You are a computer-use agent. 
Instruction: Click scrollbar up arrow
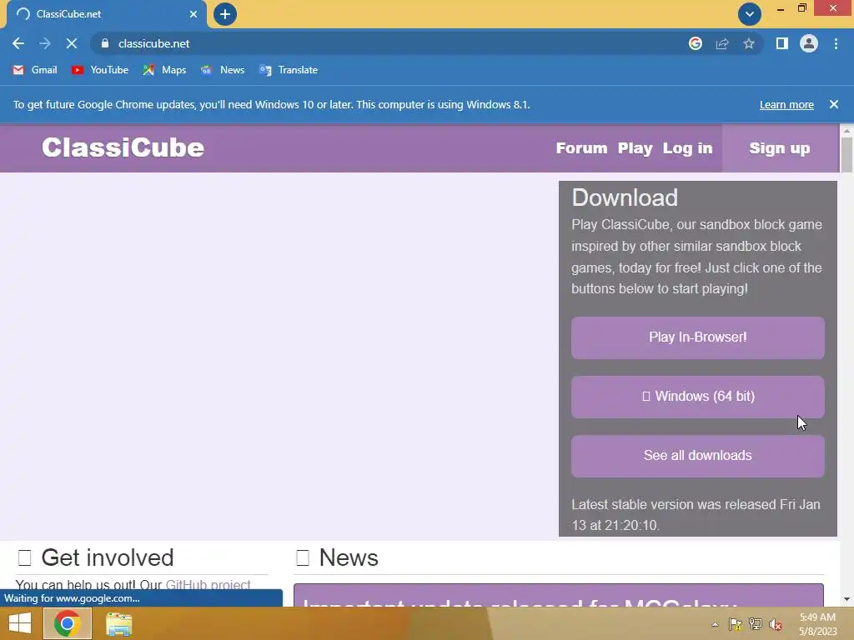click(x=846, y=131)
